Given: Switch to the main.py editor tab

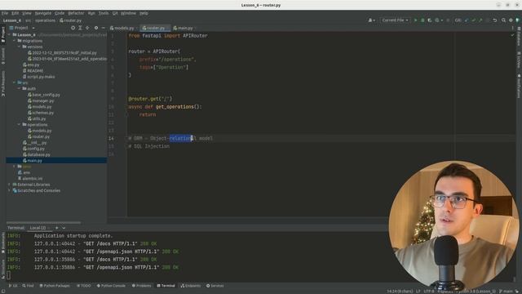Looking at the screenshot, I should (x=184, y=28).
